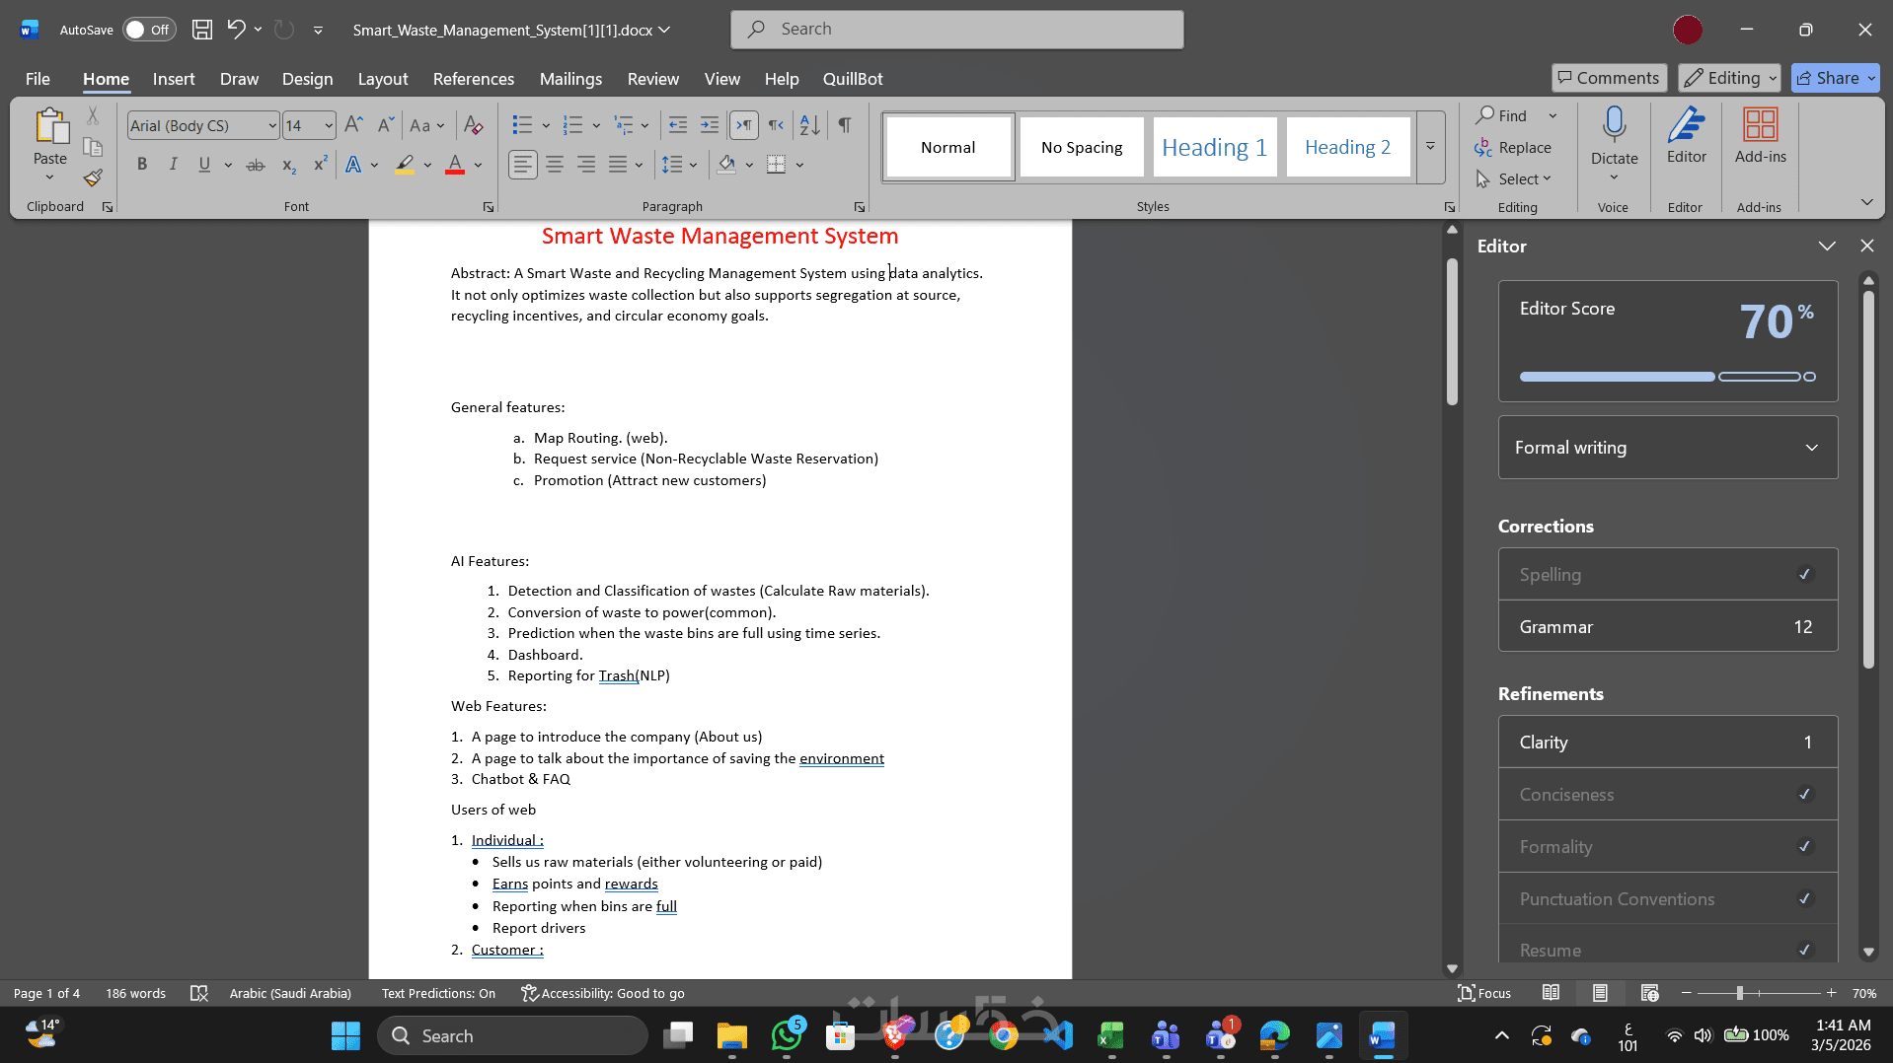Open the Add-ins gallery
The height and width of the screenshot is (1063, 1893).
[1761, 136]
